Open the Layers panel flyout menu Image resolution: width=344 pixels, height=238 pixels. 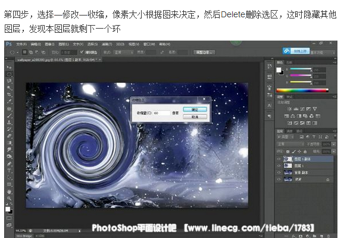point(335,131)
